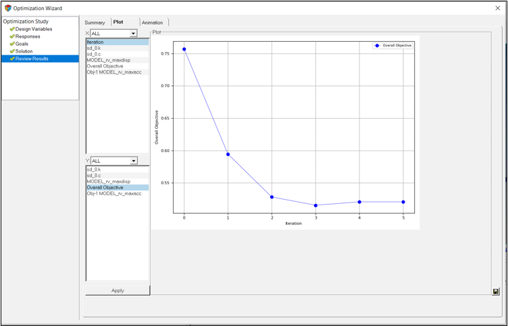Select Overall Objective in the Y list
Screen dimensions: 508x326
(105, 188)
